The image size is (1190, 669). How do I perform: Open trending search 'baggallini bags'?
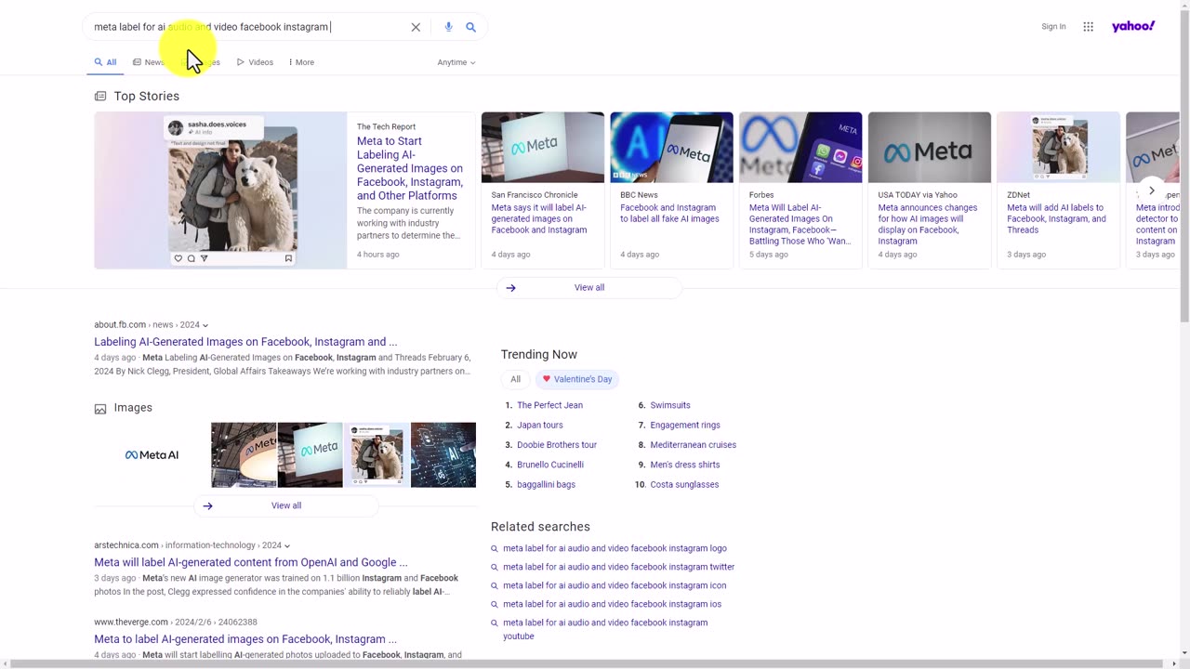pos(546,485)
